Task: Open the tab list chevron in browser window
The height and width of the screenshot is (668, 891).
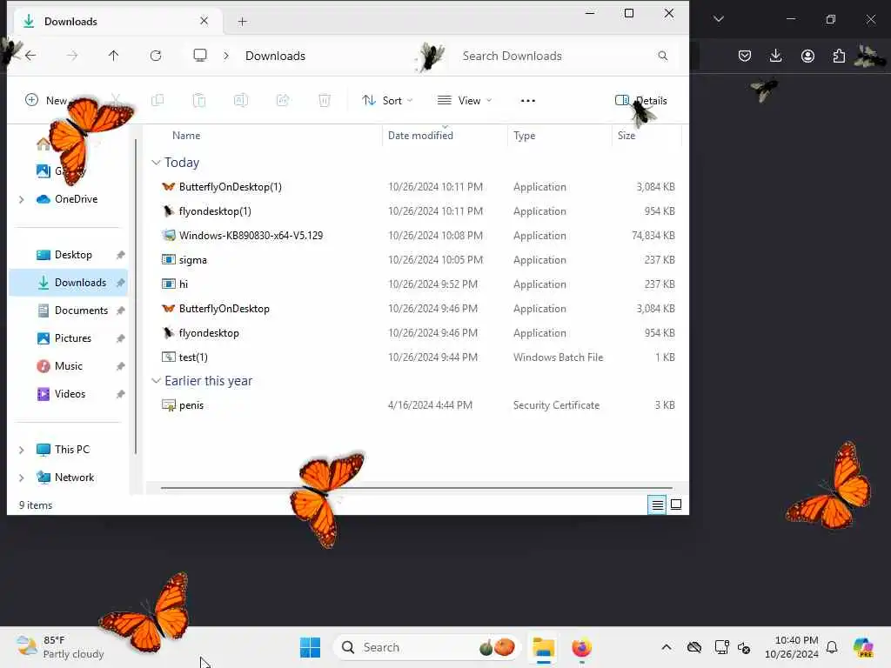Action: [718, 19]
